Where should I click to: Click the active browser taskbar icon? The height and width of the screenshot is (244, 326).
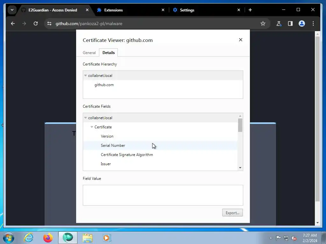coord(68,238)
